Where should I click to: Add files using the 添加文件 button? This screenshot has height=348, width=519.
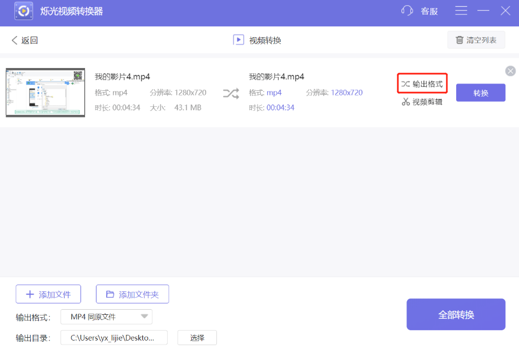pyautogui.click(x=48, y=294)
